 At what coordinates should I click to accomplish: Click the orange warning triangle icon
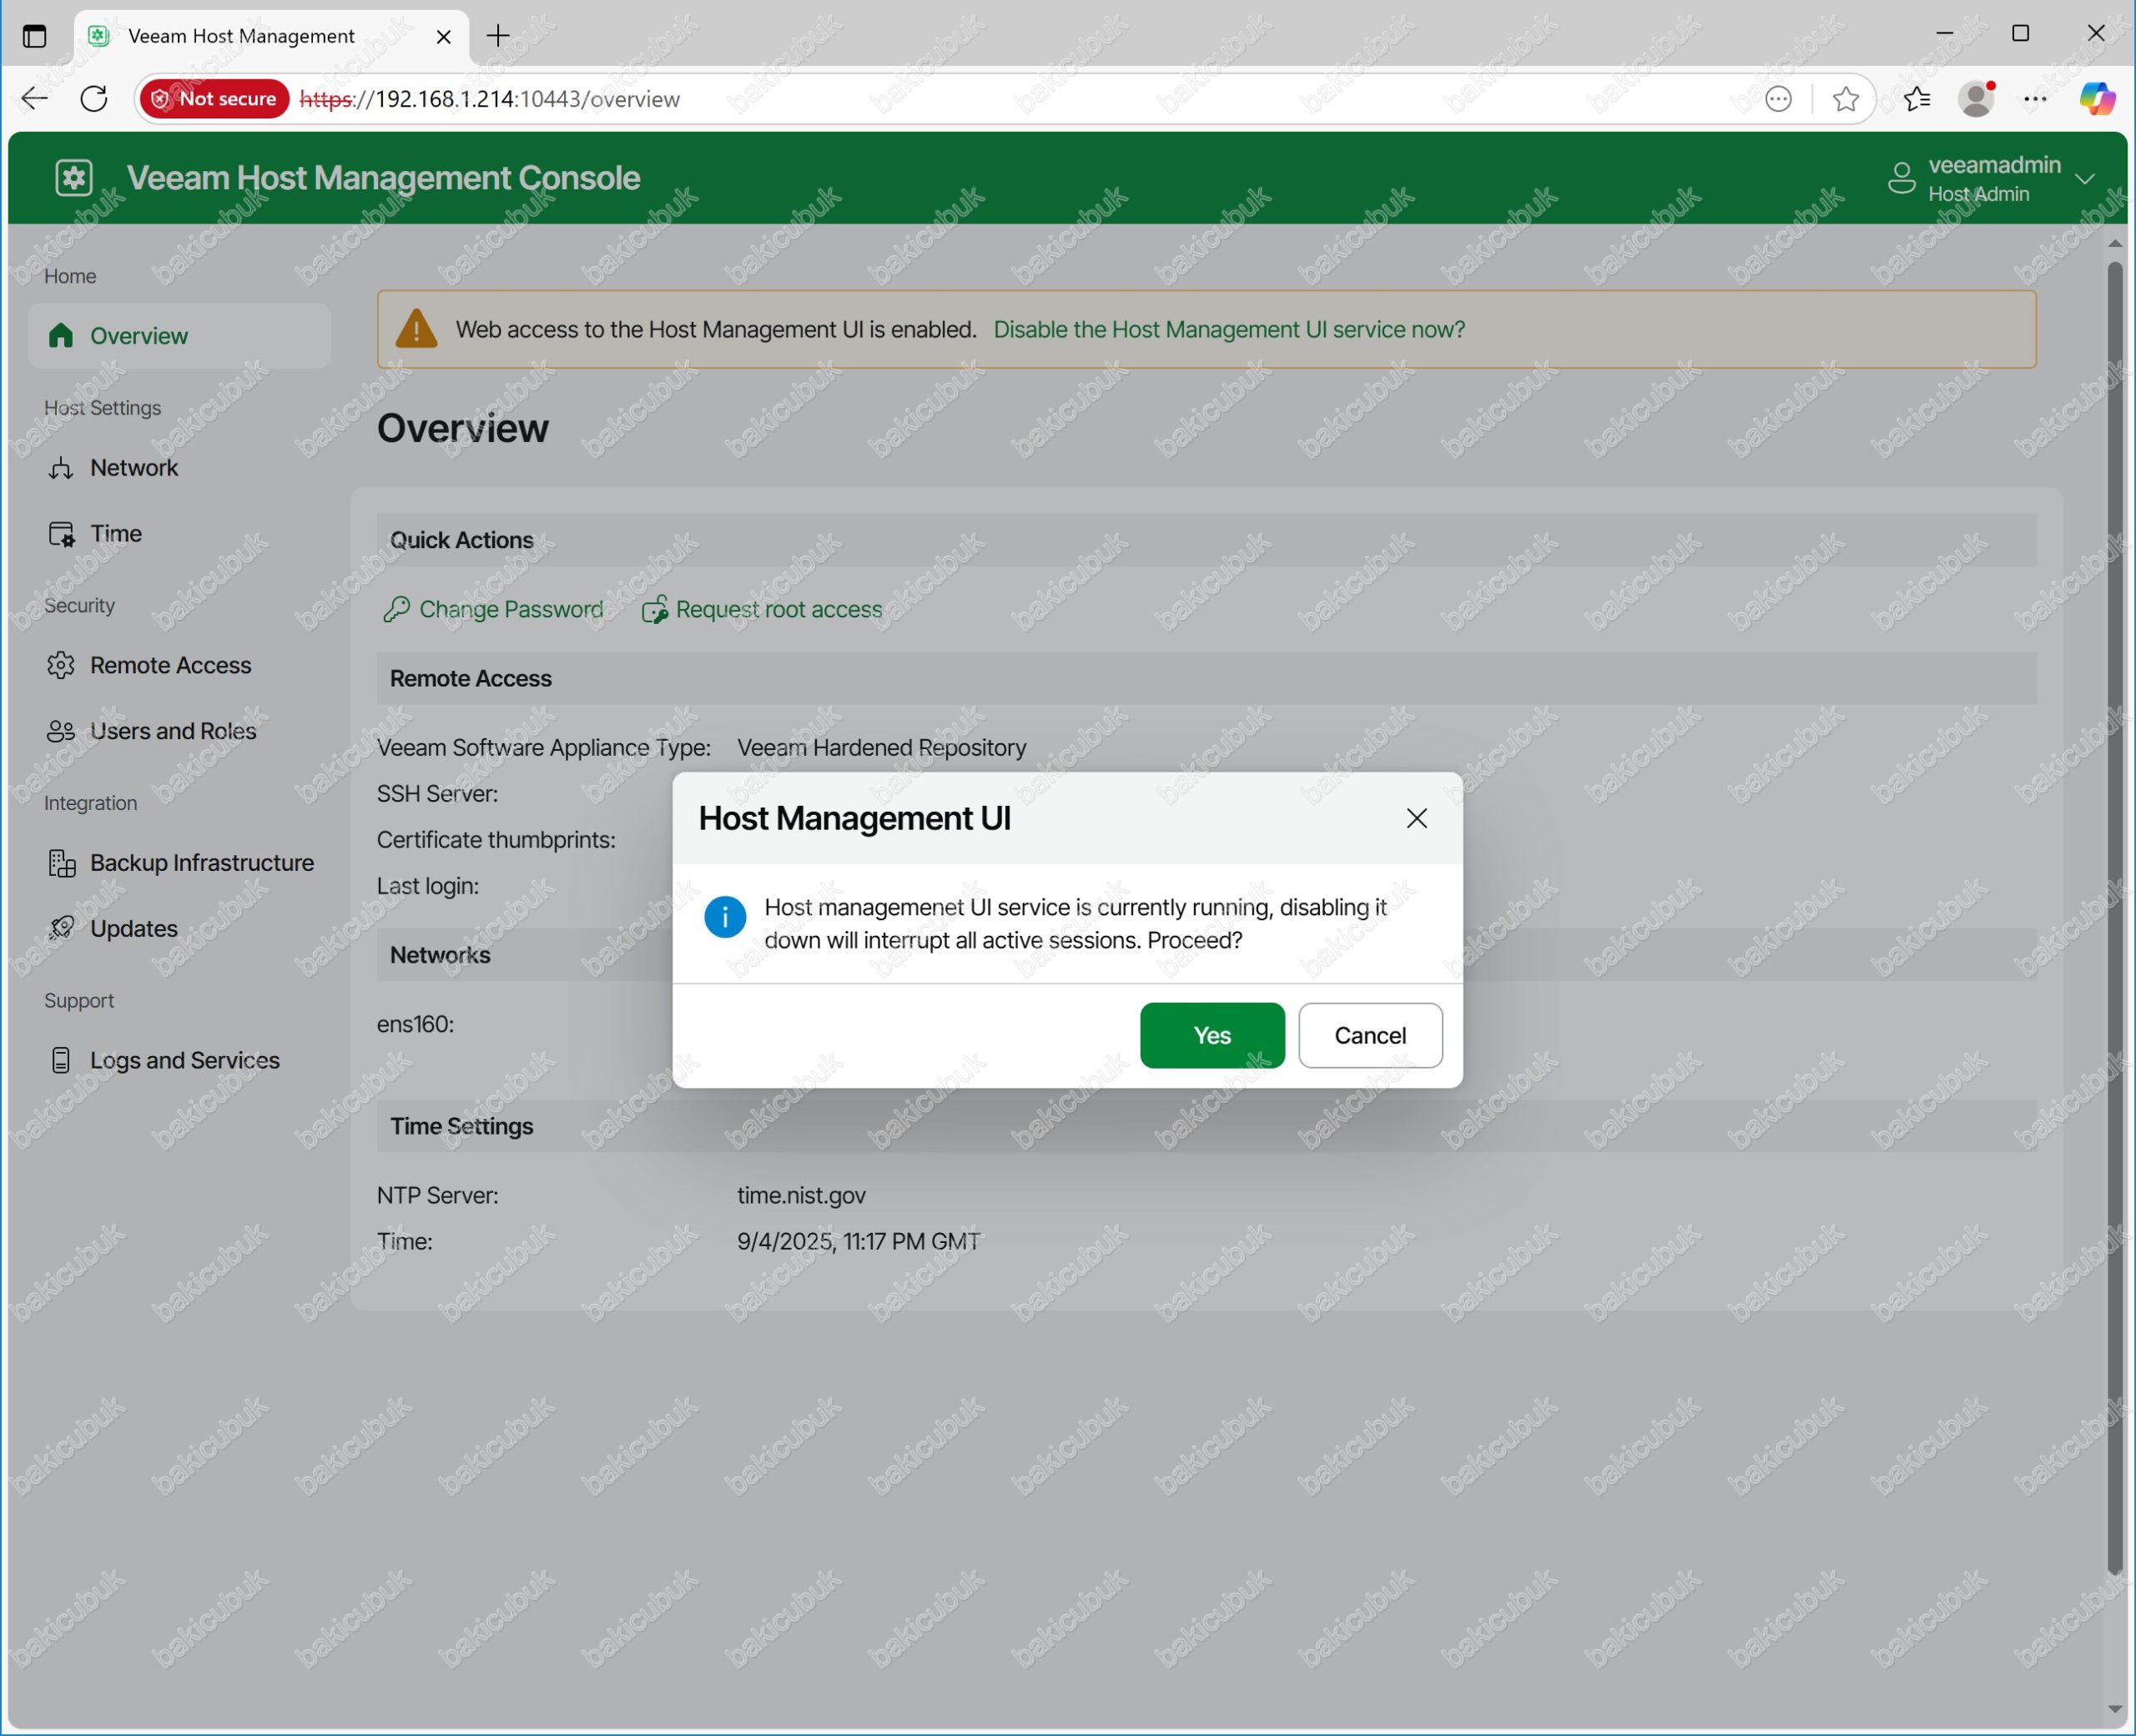tap(416, 329)
